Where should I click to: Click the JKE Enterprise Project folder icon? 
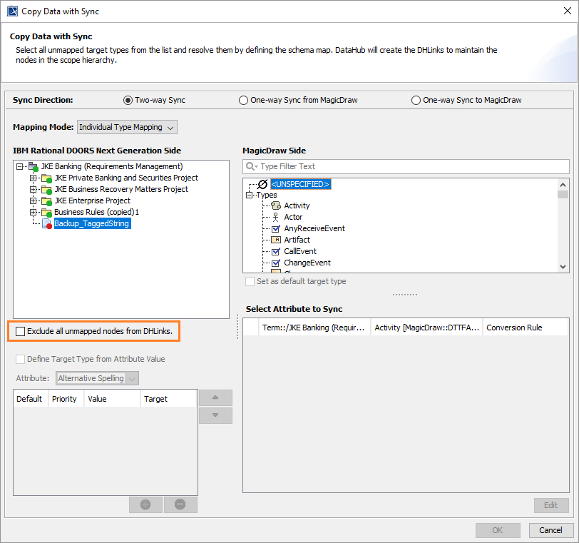(46, 201)
